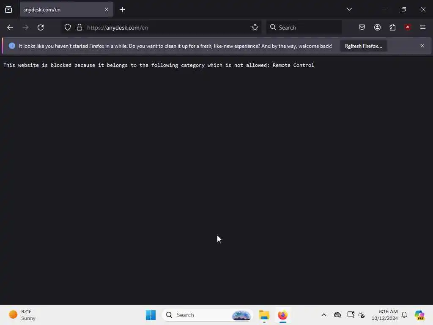433x325 pixels.
Task: Show hidden system tray icons
Action: pos(324,315)
